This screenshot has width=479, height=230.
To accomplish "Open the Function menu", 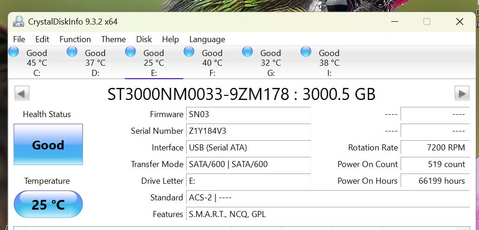I will (x=75, y=39).
